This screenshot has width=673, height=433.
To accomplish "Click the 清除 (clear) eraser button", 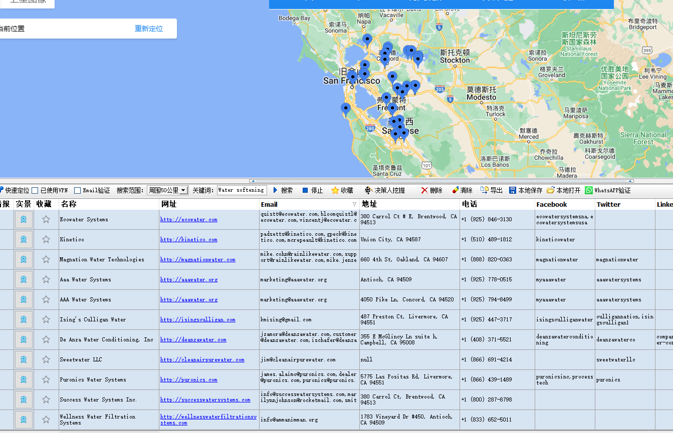I will click(x=462, y=190).
